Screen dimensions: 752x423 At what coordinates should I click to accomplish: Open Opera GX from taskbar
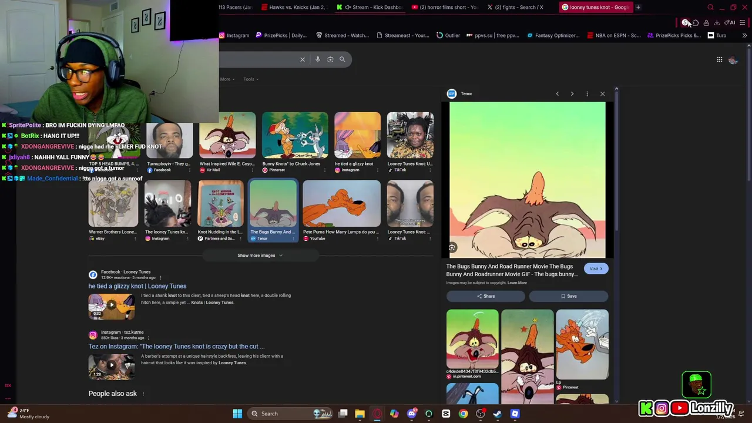pos(377,414)
